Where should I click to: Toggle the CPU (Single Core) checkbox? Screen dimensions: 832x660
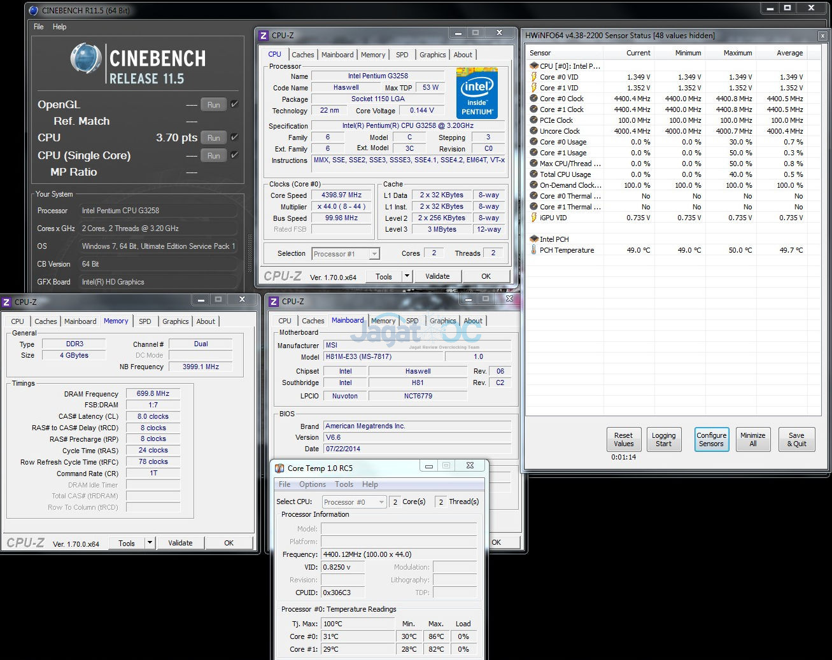coord(234,155)
